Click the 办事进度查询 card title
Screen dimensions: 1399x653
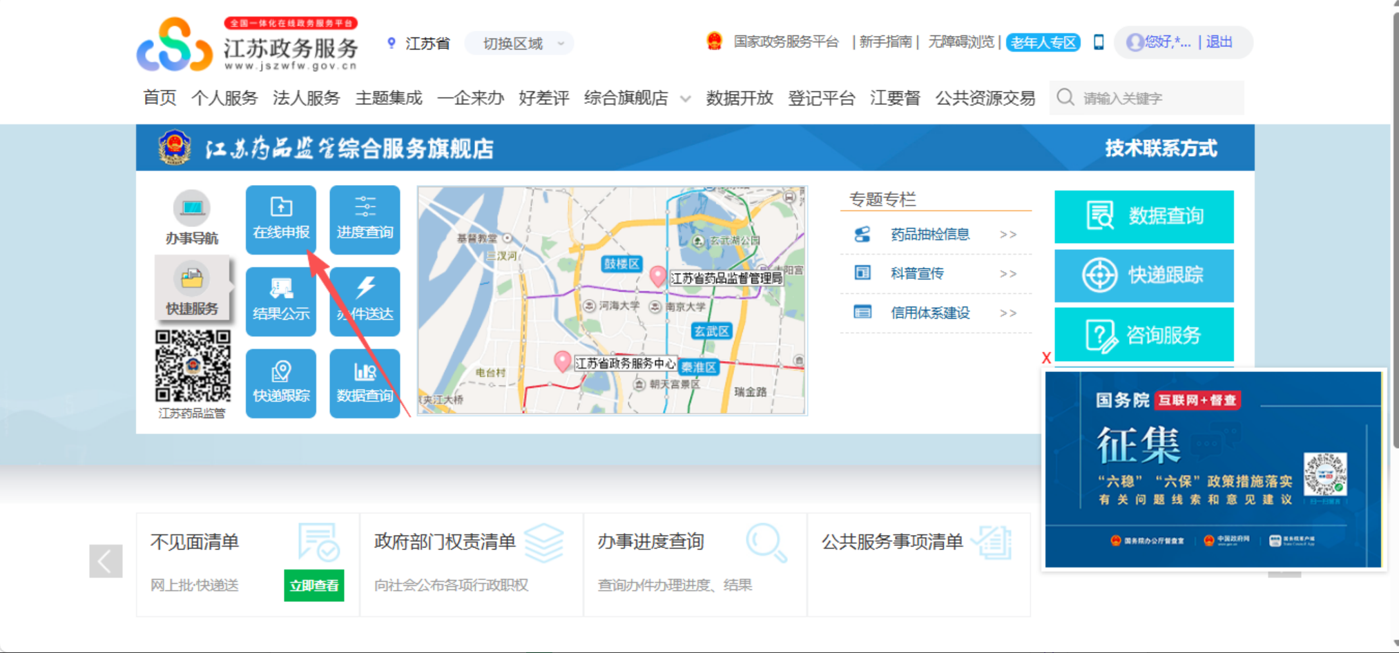(x=650, y=541)
